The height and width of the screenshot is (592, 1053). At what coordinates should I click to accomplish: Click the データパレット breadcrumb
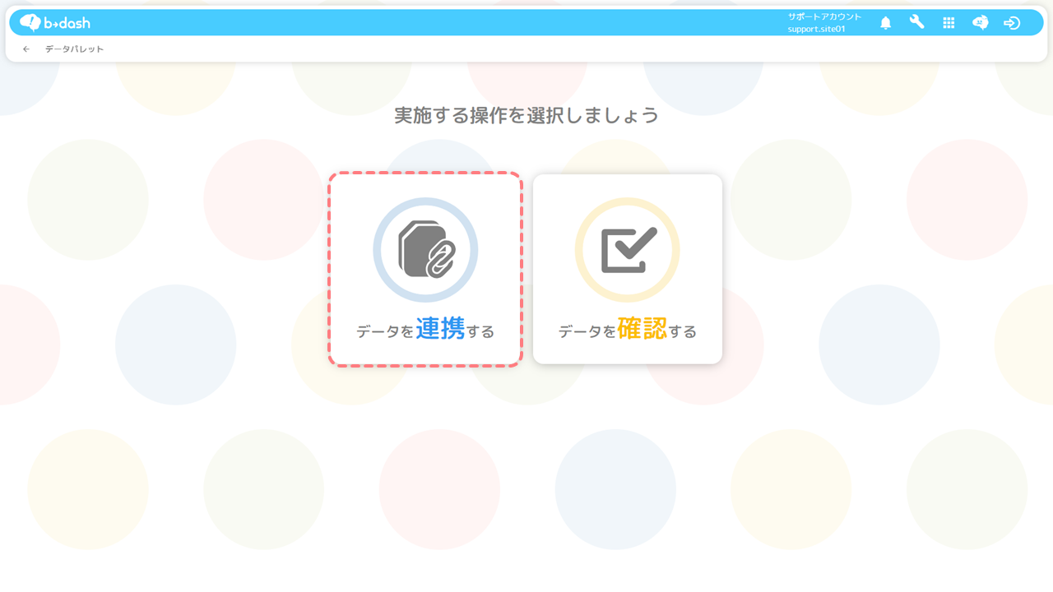pyautogui.click(x=74, y=49)
